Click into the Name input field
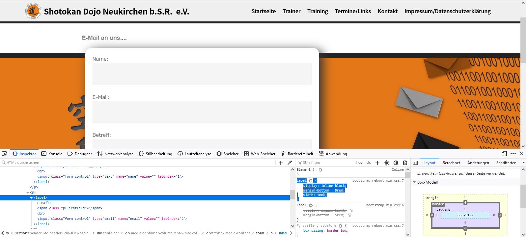Screen dimensions: 526x237 pyautogui.click(x=202, y=74)
